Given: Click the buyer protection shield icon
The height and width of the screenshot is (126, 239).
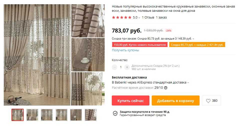Looking at the screenshot, I should [x=115, y=113].
